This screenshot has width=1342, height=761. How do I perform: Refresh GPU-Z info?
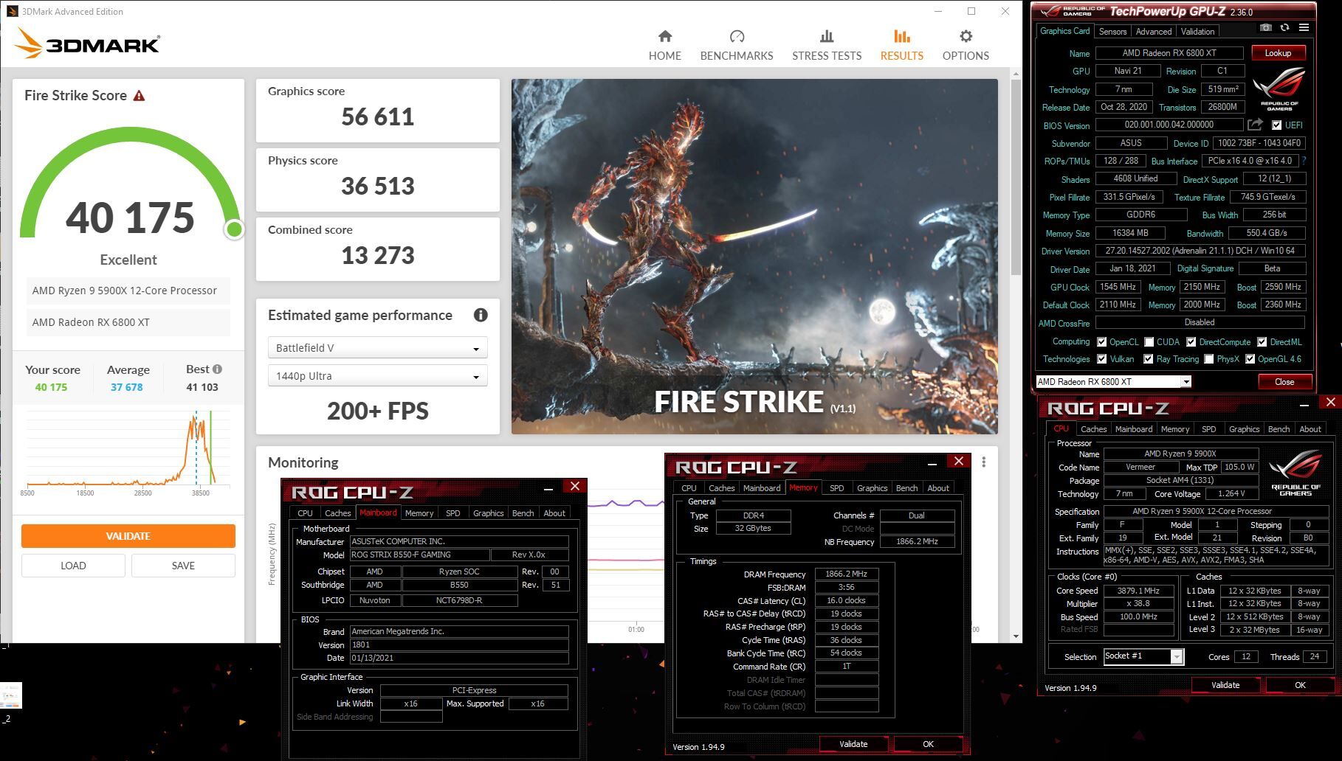(1284, 28)
